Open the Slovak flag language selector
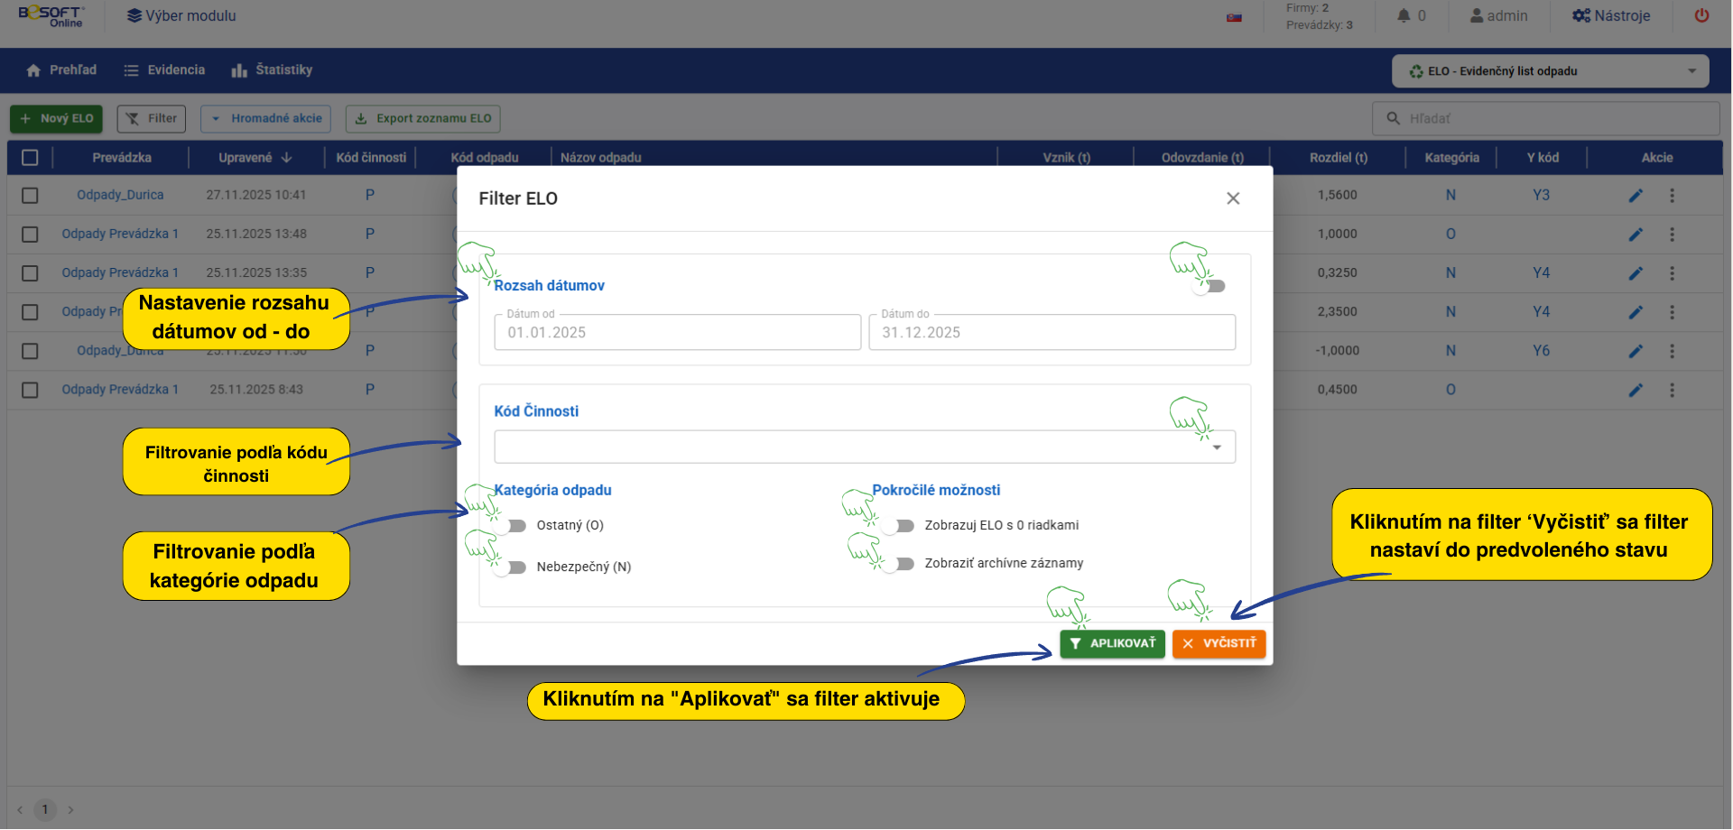1733x830 pixels. (1234, 17)
